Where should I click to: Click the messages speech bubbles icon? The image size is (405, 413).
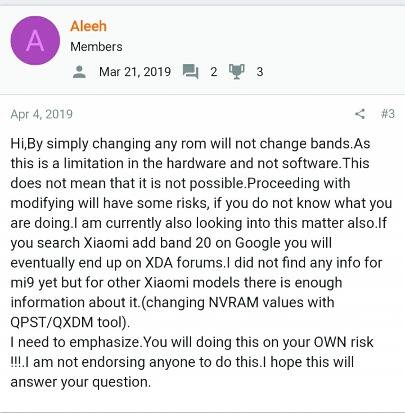pos(190,71)
